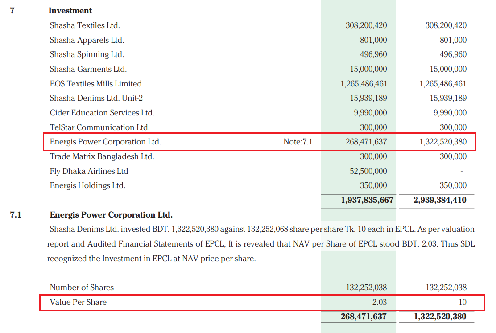
Task: Click the value 10 in Value Per Share row
Action: [x=463, y=302]
